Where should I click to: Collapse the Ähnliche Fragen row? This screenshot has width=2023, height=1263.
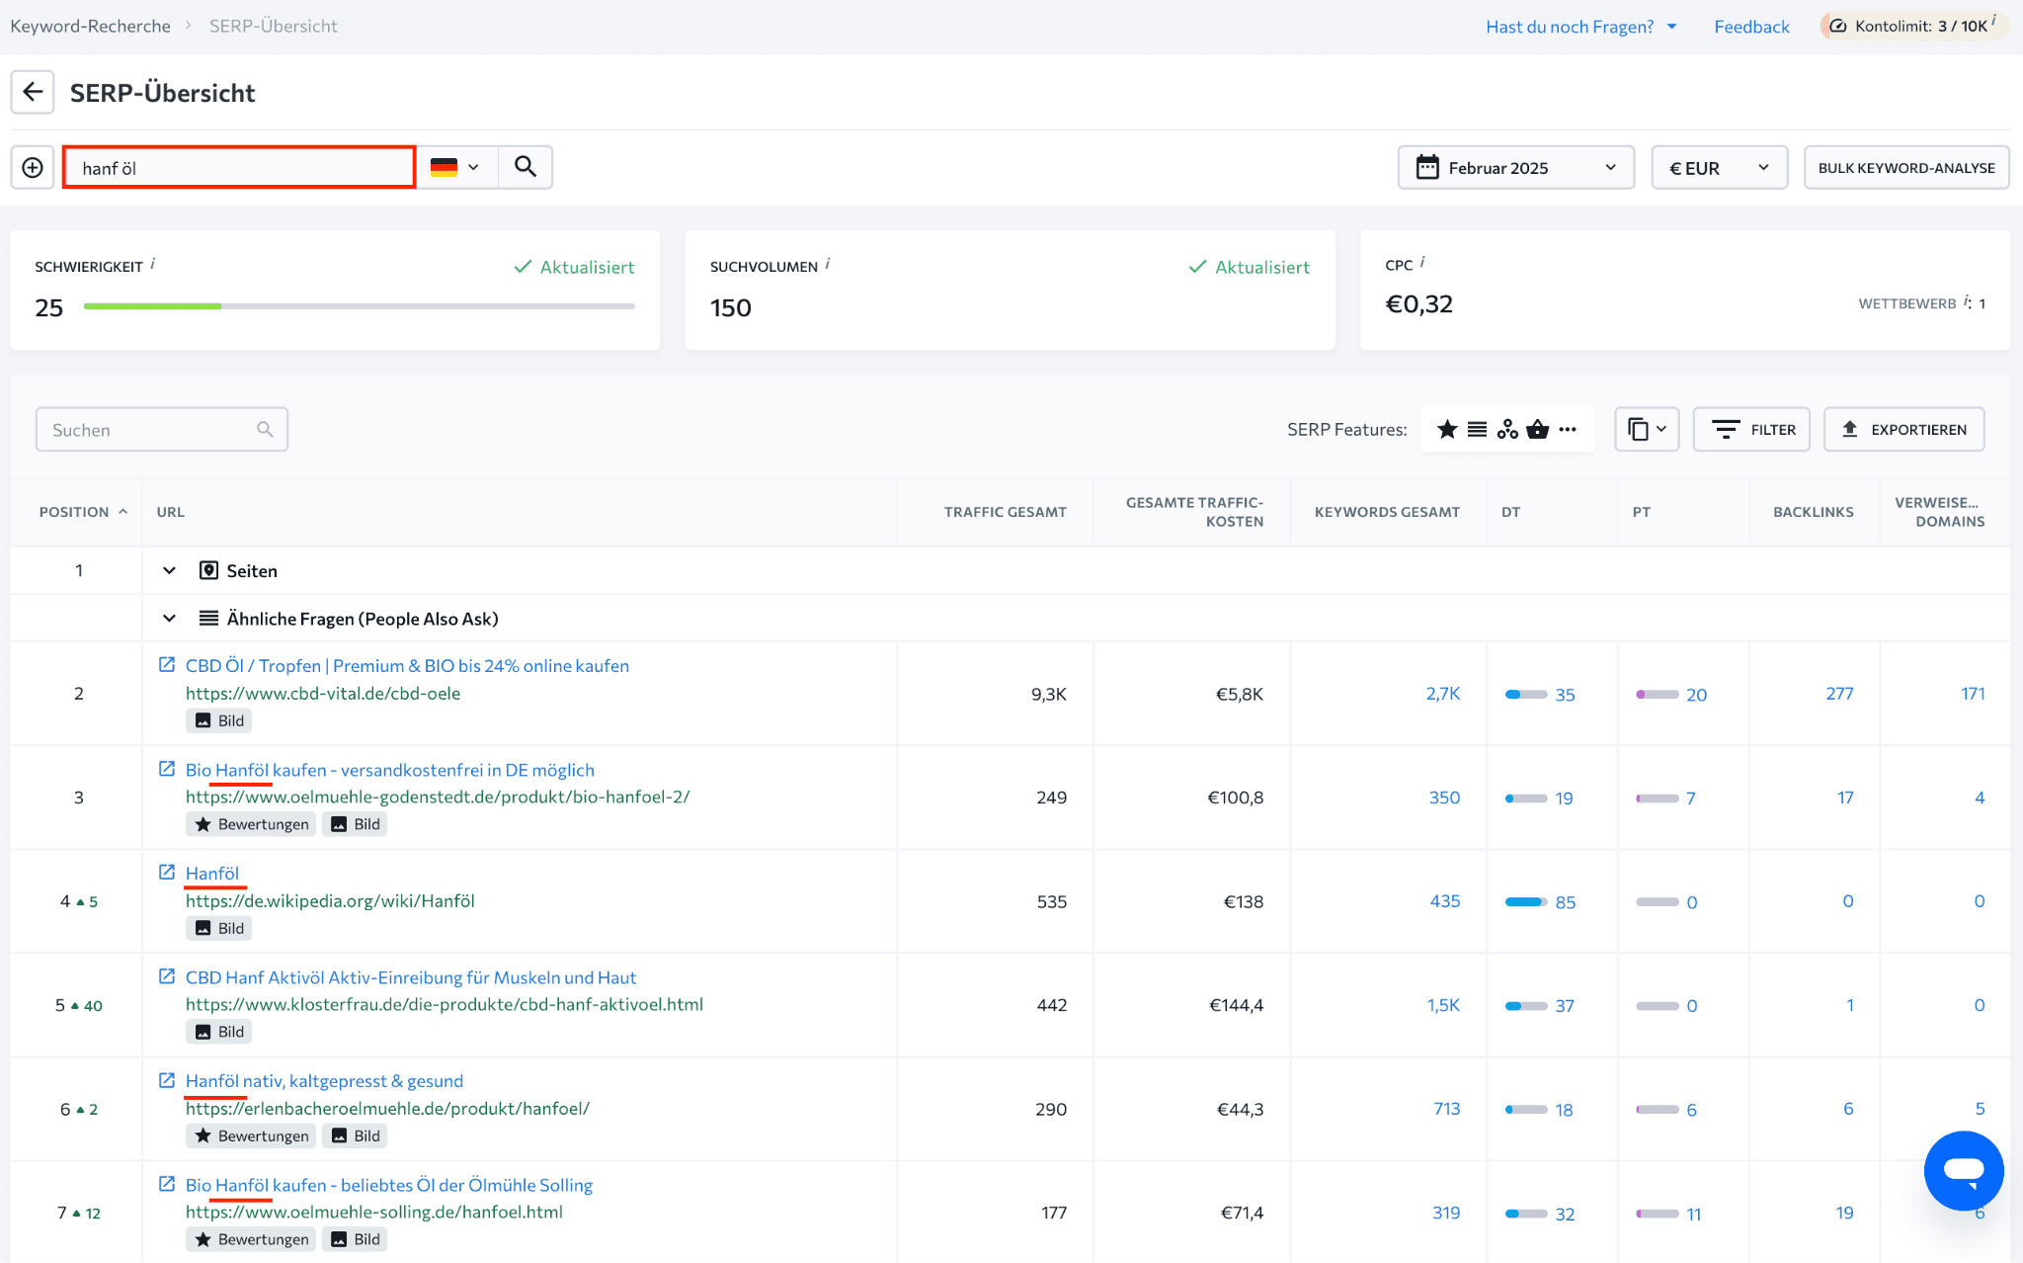[x=169, y=618]
